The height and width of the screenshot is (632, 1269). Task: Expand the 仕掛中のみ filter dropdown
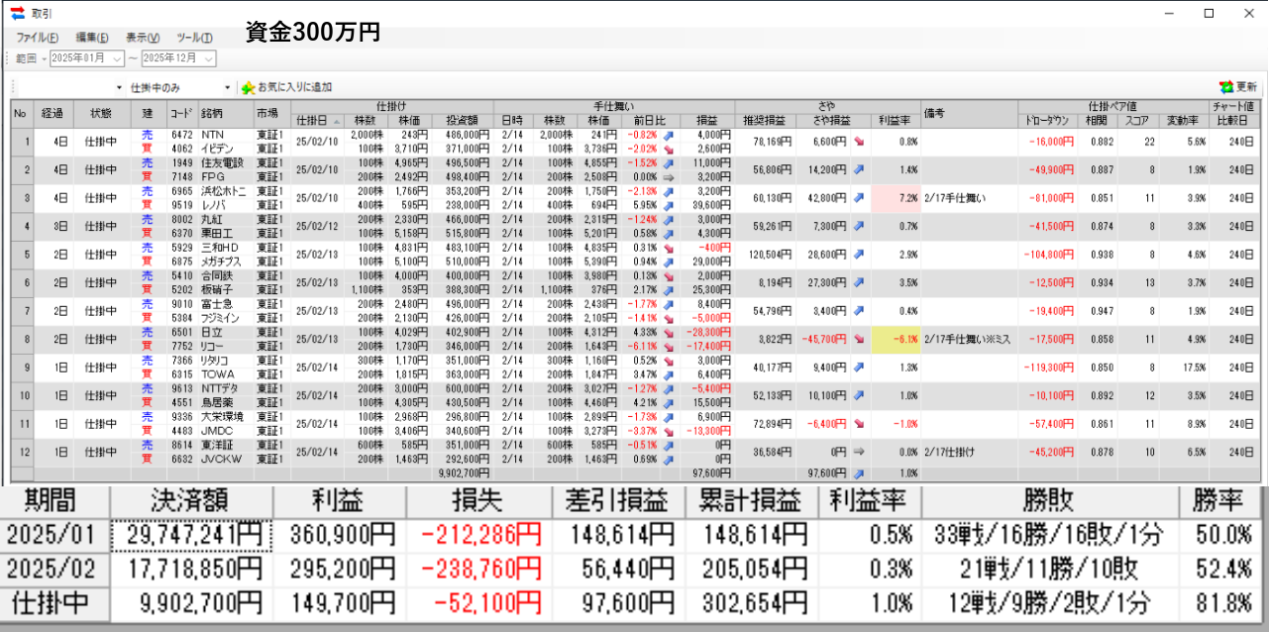click(x=227, y=87)
